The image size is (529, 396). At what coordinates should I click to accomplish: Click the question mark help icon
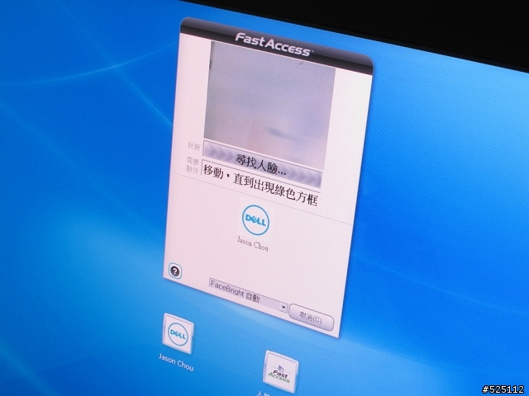(174, 271)
